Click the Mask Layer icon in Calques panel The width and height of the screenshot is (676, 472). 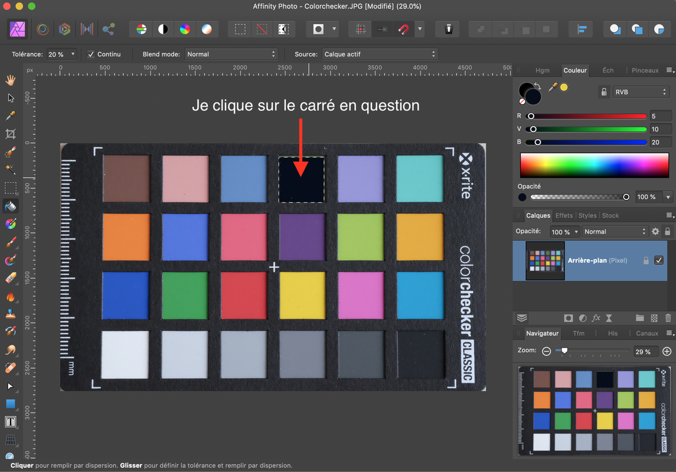click(568, 318)
